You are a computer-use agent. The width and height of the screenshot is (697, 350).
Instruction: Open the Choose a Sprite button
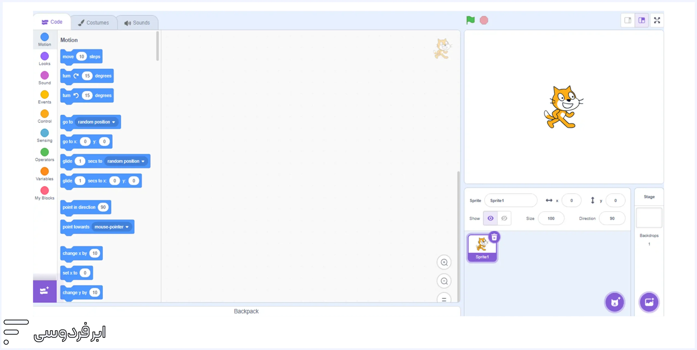615,302
